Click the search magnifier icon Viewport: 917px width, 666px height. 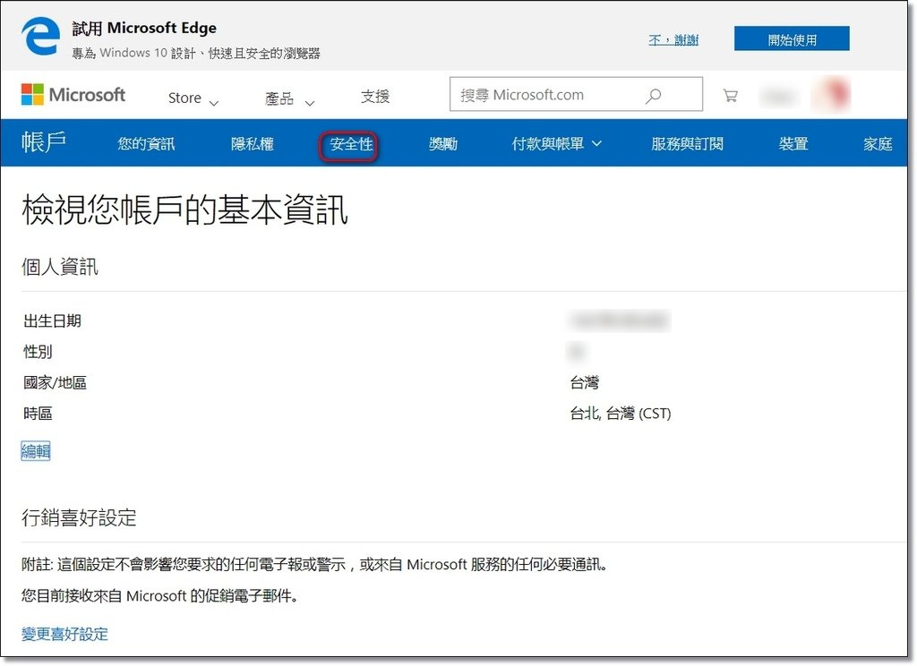(x=653, y=95)
